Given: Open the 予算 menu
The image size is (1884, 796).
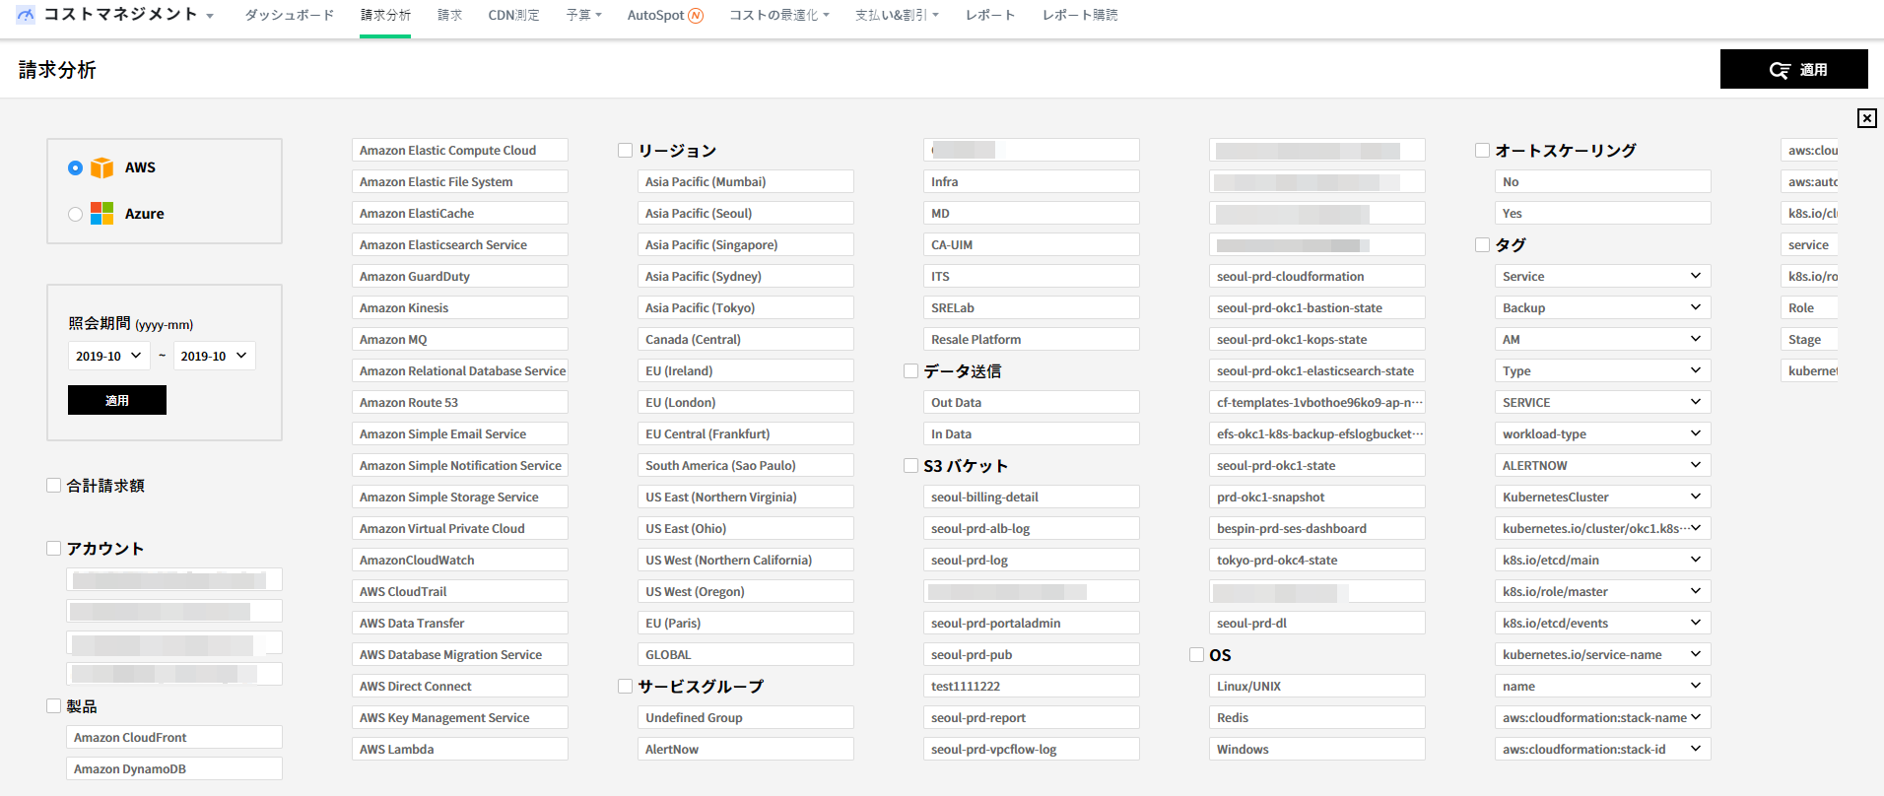Looking at the screenshot, I should (x=583, y=16).
